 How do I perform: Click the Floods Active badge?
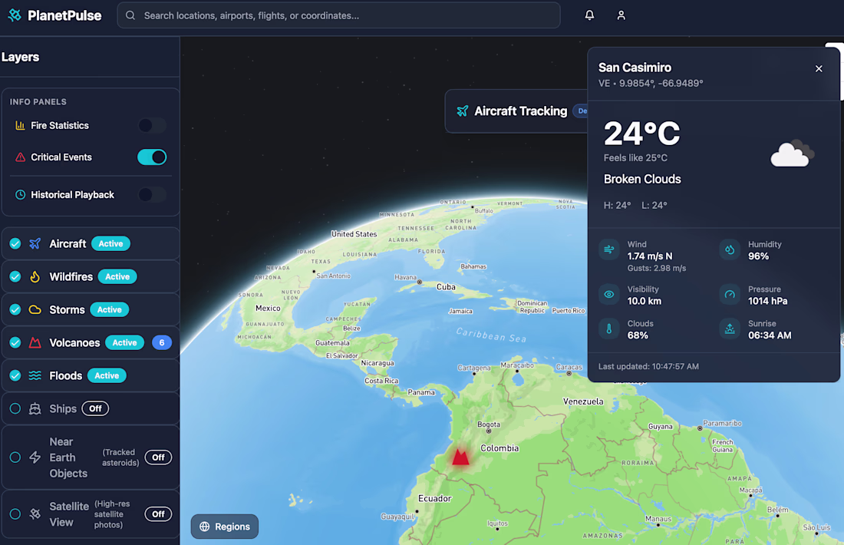click(107, 376)
